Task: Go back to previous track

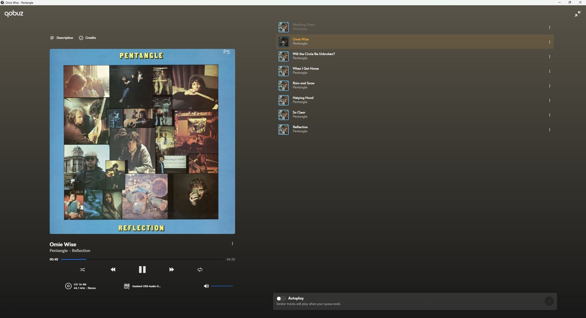Action: click(113, 269)
